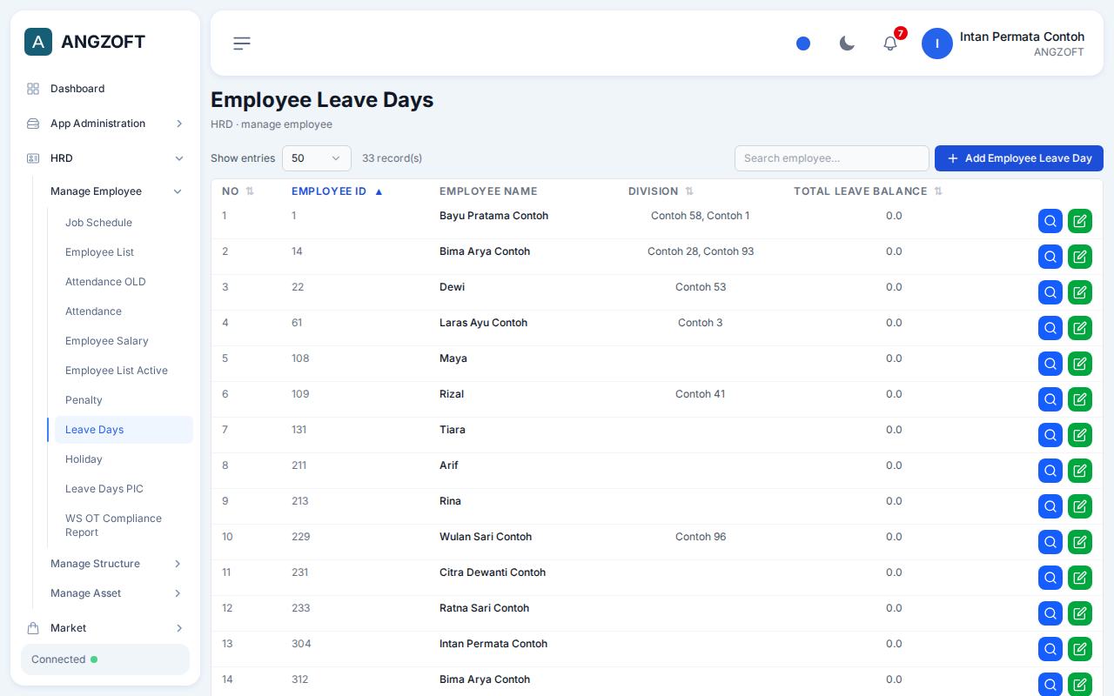Viewport: 1114px width, 696px height.
Task: View leave details for Wulan Sari Contoh
Action: [1050, 542]
